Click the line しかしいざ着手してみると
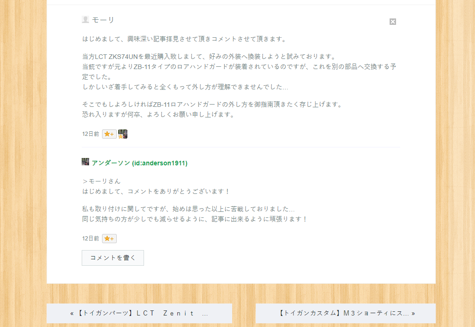 [185, 87]
